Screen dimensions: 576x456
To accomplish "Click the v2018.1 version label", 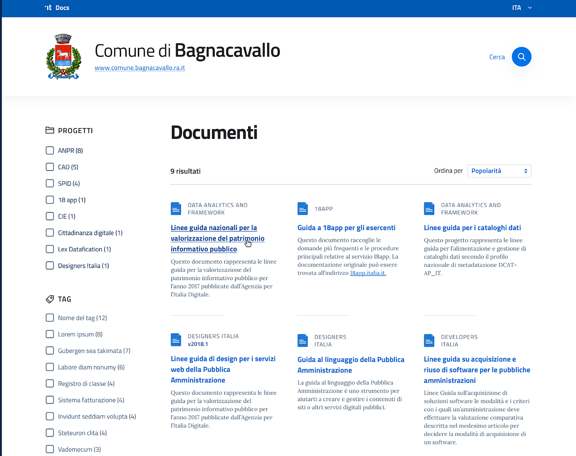I will pyautogui.click(x=198, y=344).
